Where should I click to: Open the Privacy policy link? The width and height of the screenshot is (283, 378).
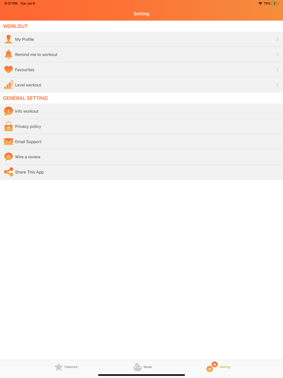coord(141,126)
